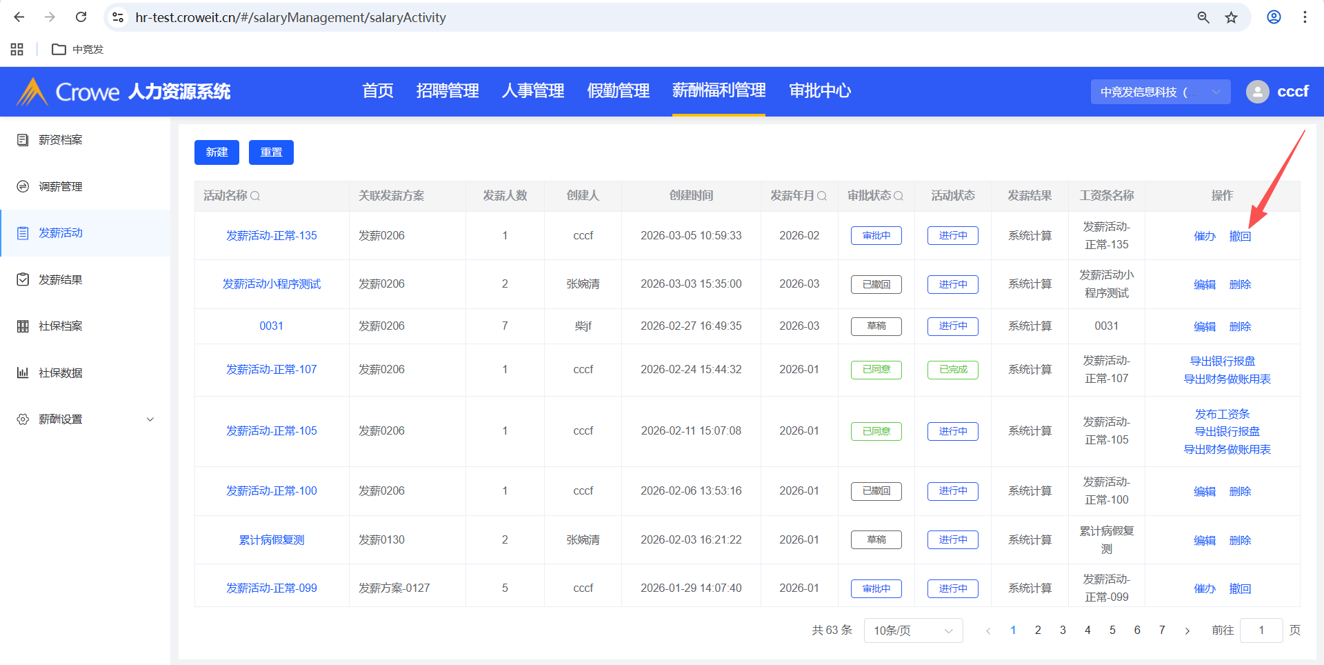1324x665 pixels.
Task: Switch to the 审批中心 top menu
Action: coord(819,91)
